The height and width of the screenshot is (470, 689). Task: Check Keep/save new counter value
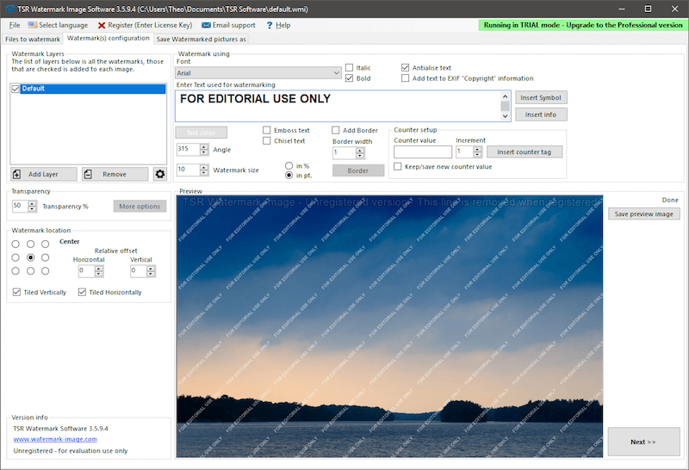tap(398, 166)
